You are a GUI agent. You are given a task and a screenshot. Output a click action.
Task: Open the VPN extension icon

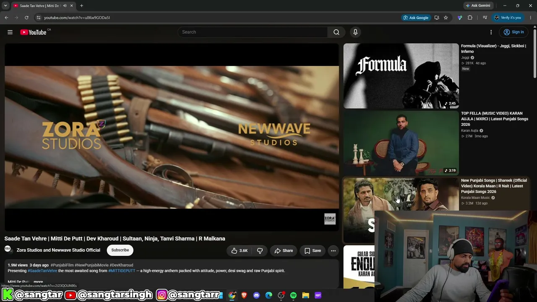click(460, 18)
